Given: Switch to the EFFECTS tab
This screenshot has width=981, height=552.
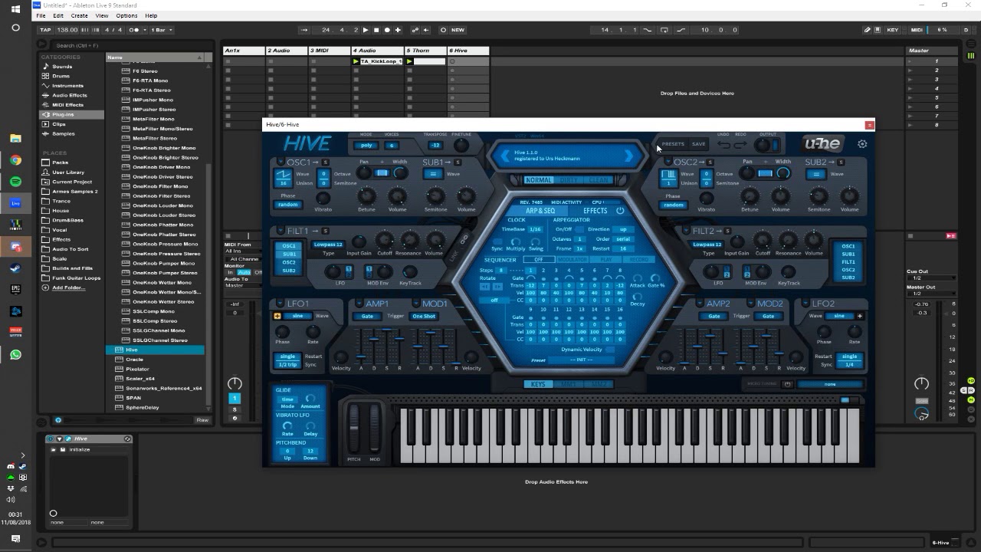Looking at the screenshot, I should tap(595, 211).
